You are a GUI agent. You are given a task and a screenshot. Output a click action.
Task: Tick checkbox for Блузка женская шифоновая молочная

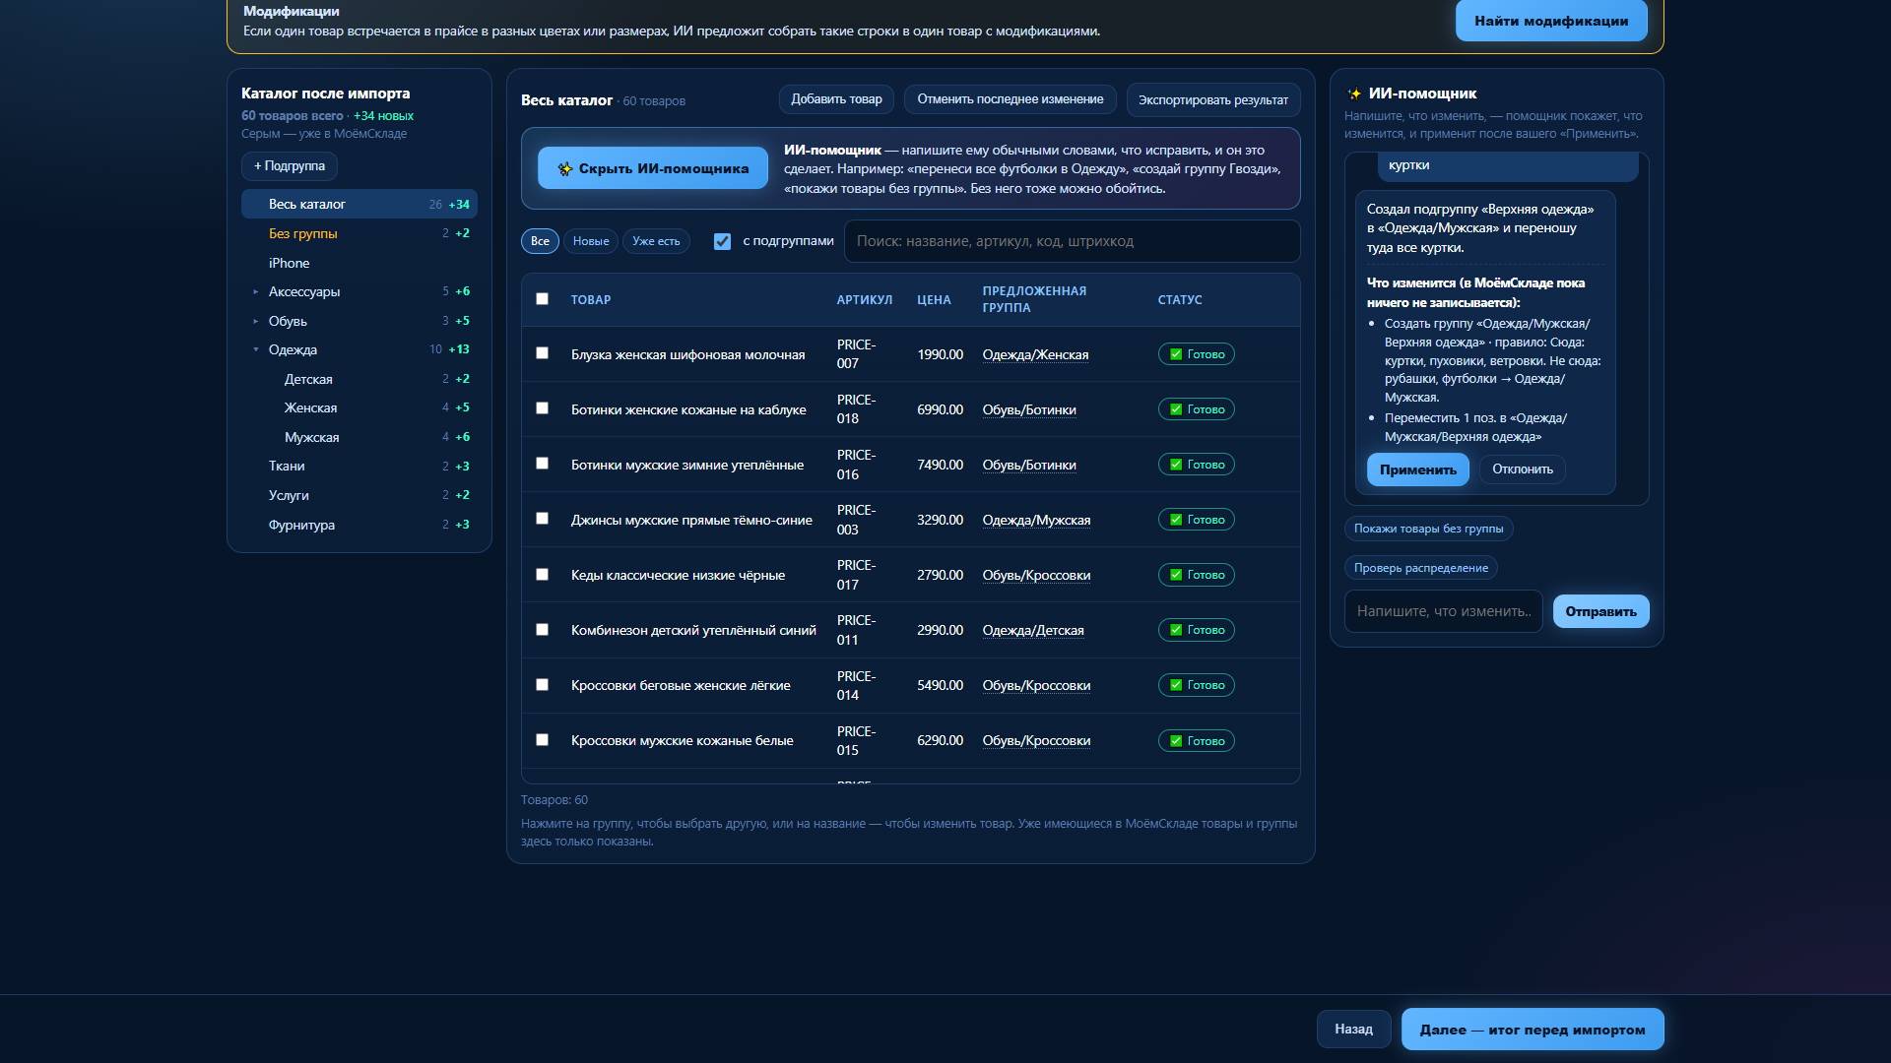tap(542, 353)
